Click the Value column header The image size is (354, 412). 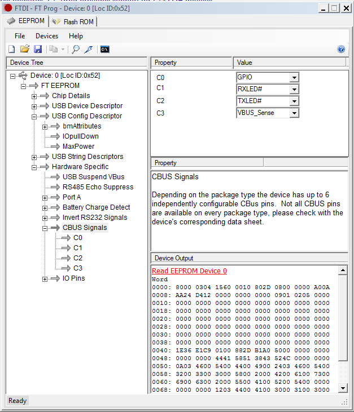tap(290, 63)
